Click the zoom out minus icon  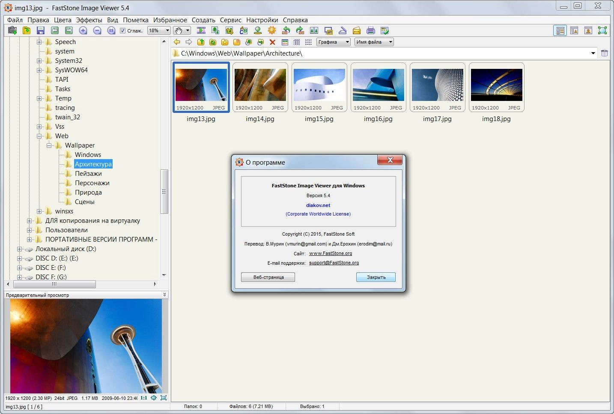97,30
